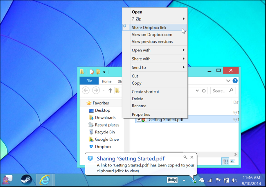Choose Delete from context menu
Viewport: 266px width, 187px height.
tap(155, 99)
